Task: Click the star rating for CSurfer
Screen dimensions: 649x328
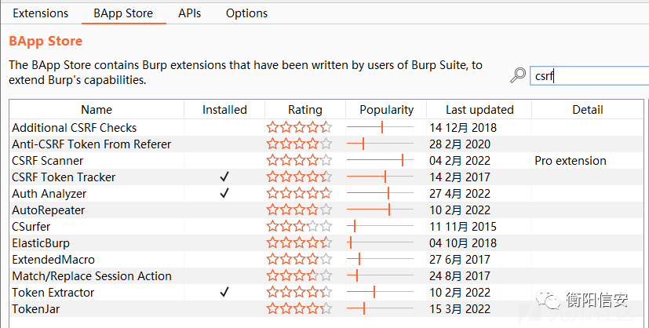Action: point(299,227)
